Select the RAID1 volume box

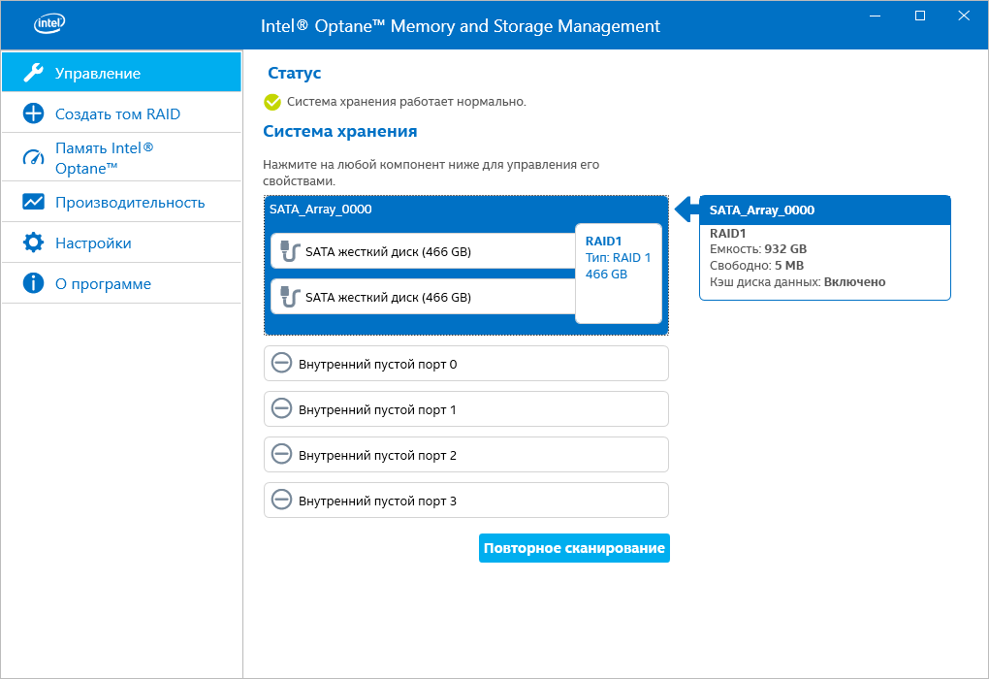coord(619,274)
